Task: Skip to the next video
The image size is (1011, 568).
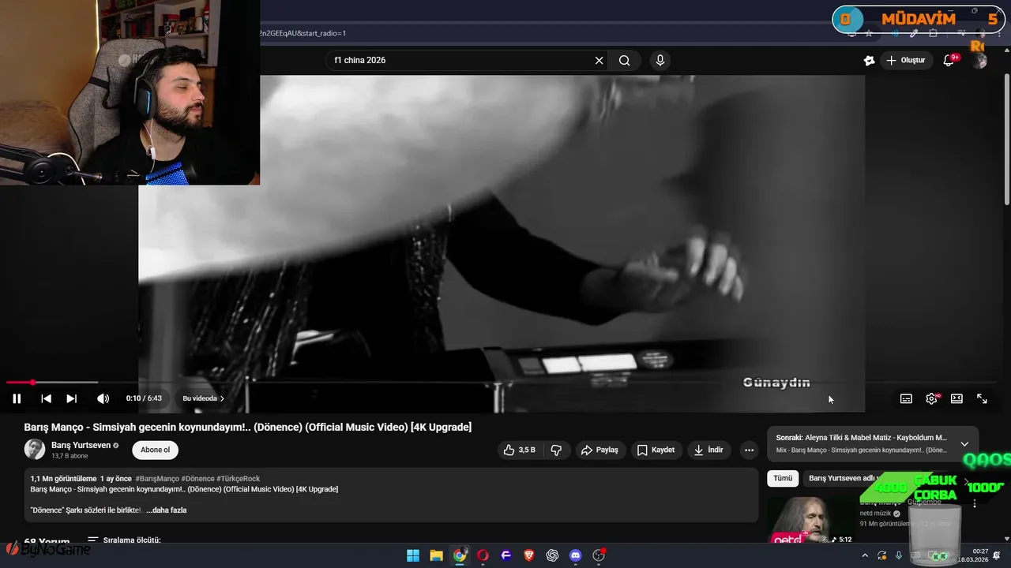Action: click(71, 398)
